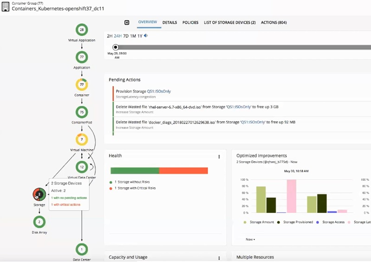Open the Details tab
This screenshot has width=371, height=262.
pyautogui.click(x=169, y=22)
